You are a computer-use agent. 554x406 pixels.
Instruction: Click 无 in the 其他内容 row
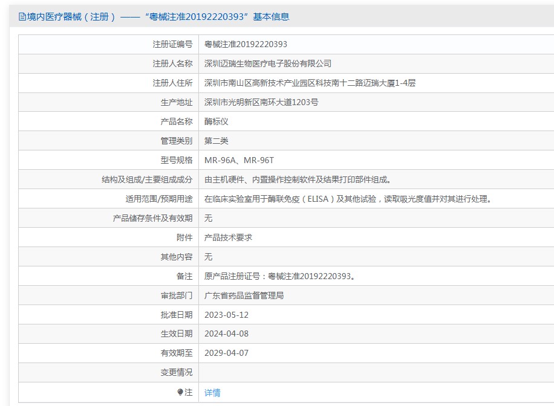tap(209, 257)
